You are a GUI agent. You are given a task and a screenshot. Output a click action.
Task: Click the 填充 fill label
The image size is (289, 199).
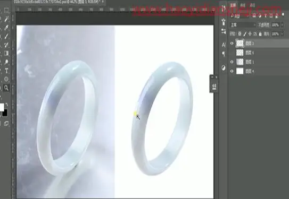[x=267, y=34]
